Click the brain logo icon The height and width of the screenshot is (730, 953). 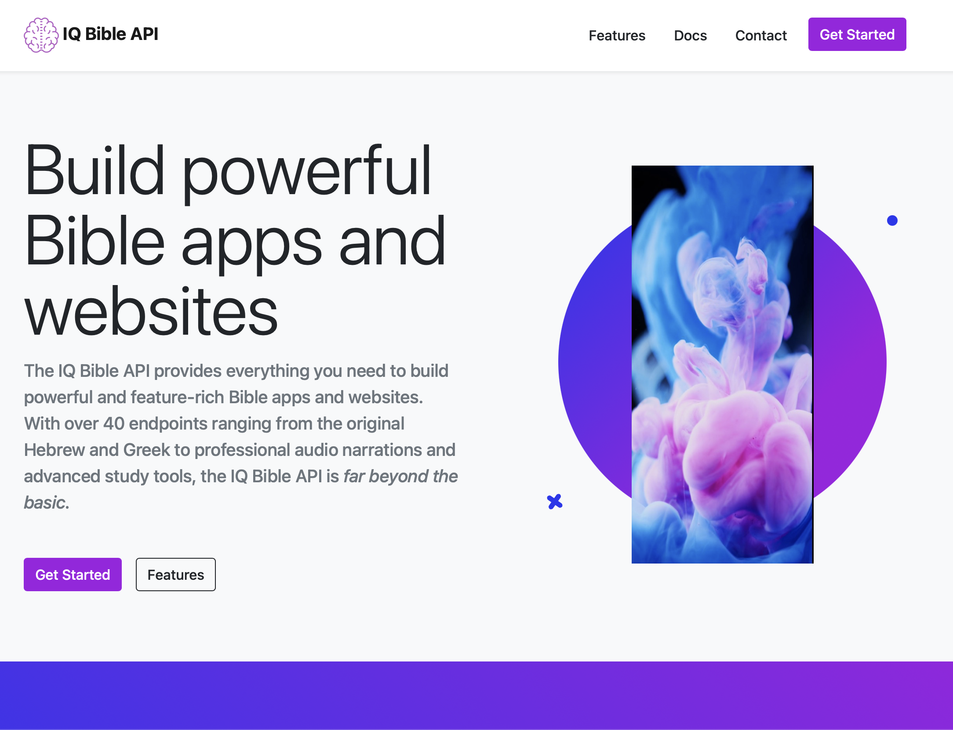(41, 34)
